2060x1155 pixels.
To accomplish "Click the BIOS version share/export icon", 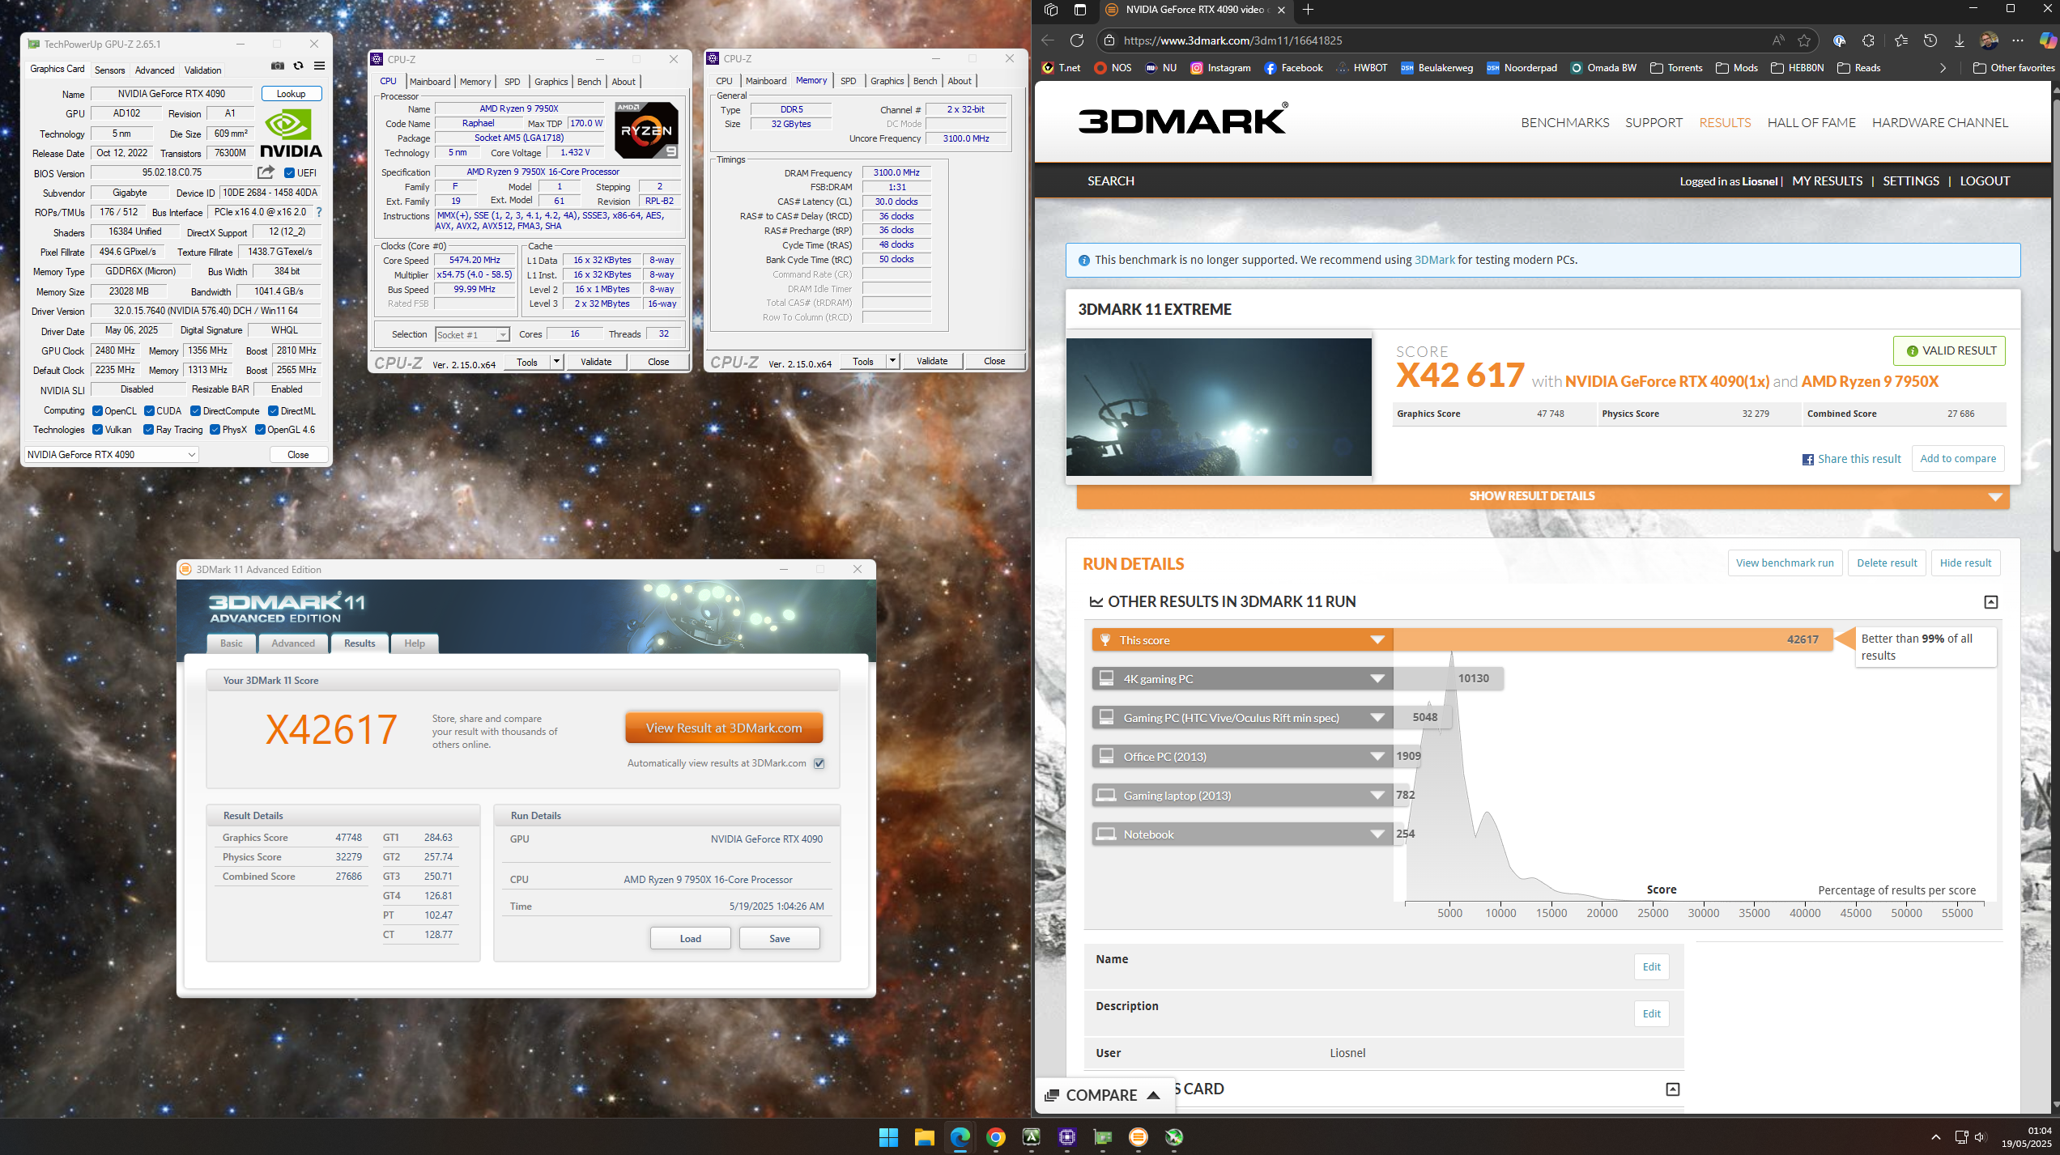I will coord(266,172).
